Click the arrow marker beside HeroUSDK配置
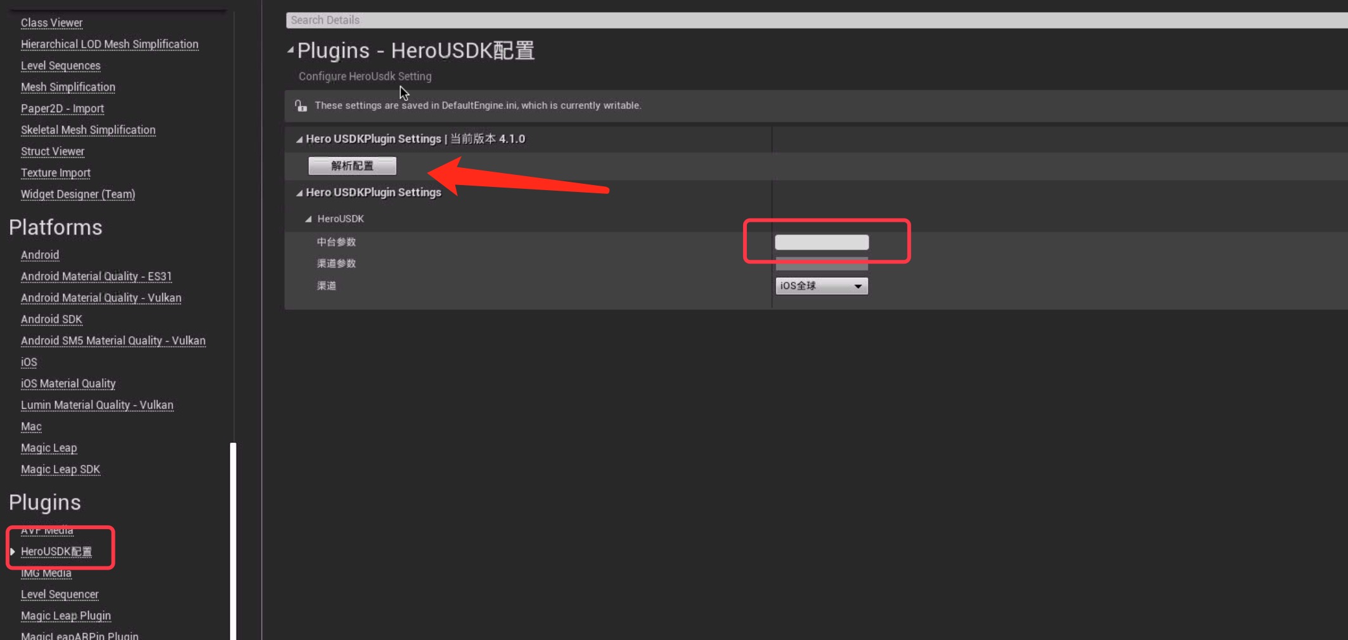1348x640 pixels. pyautogui.click(x=12, y=552)
